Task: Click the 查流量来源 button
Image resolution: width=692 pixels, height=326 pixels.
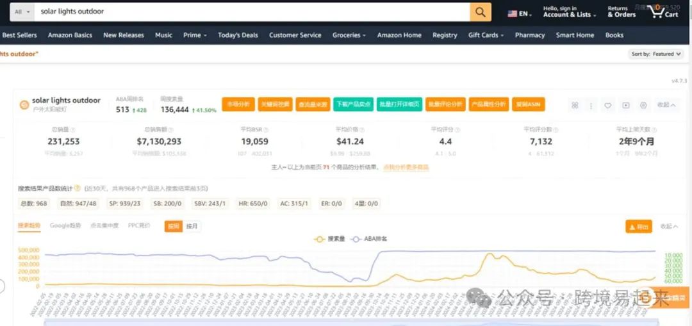Action: (x=313, y=104)
